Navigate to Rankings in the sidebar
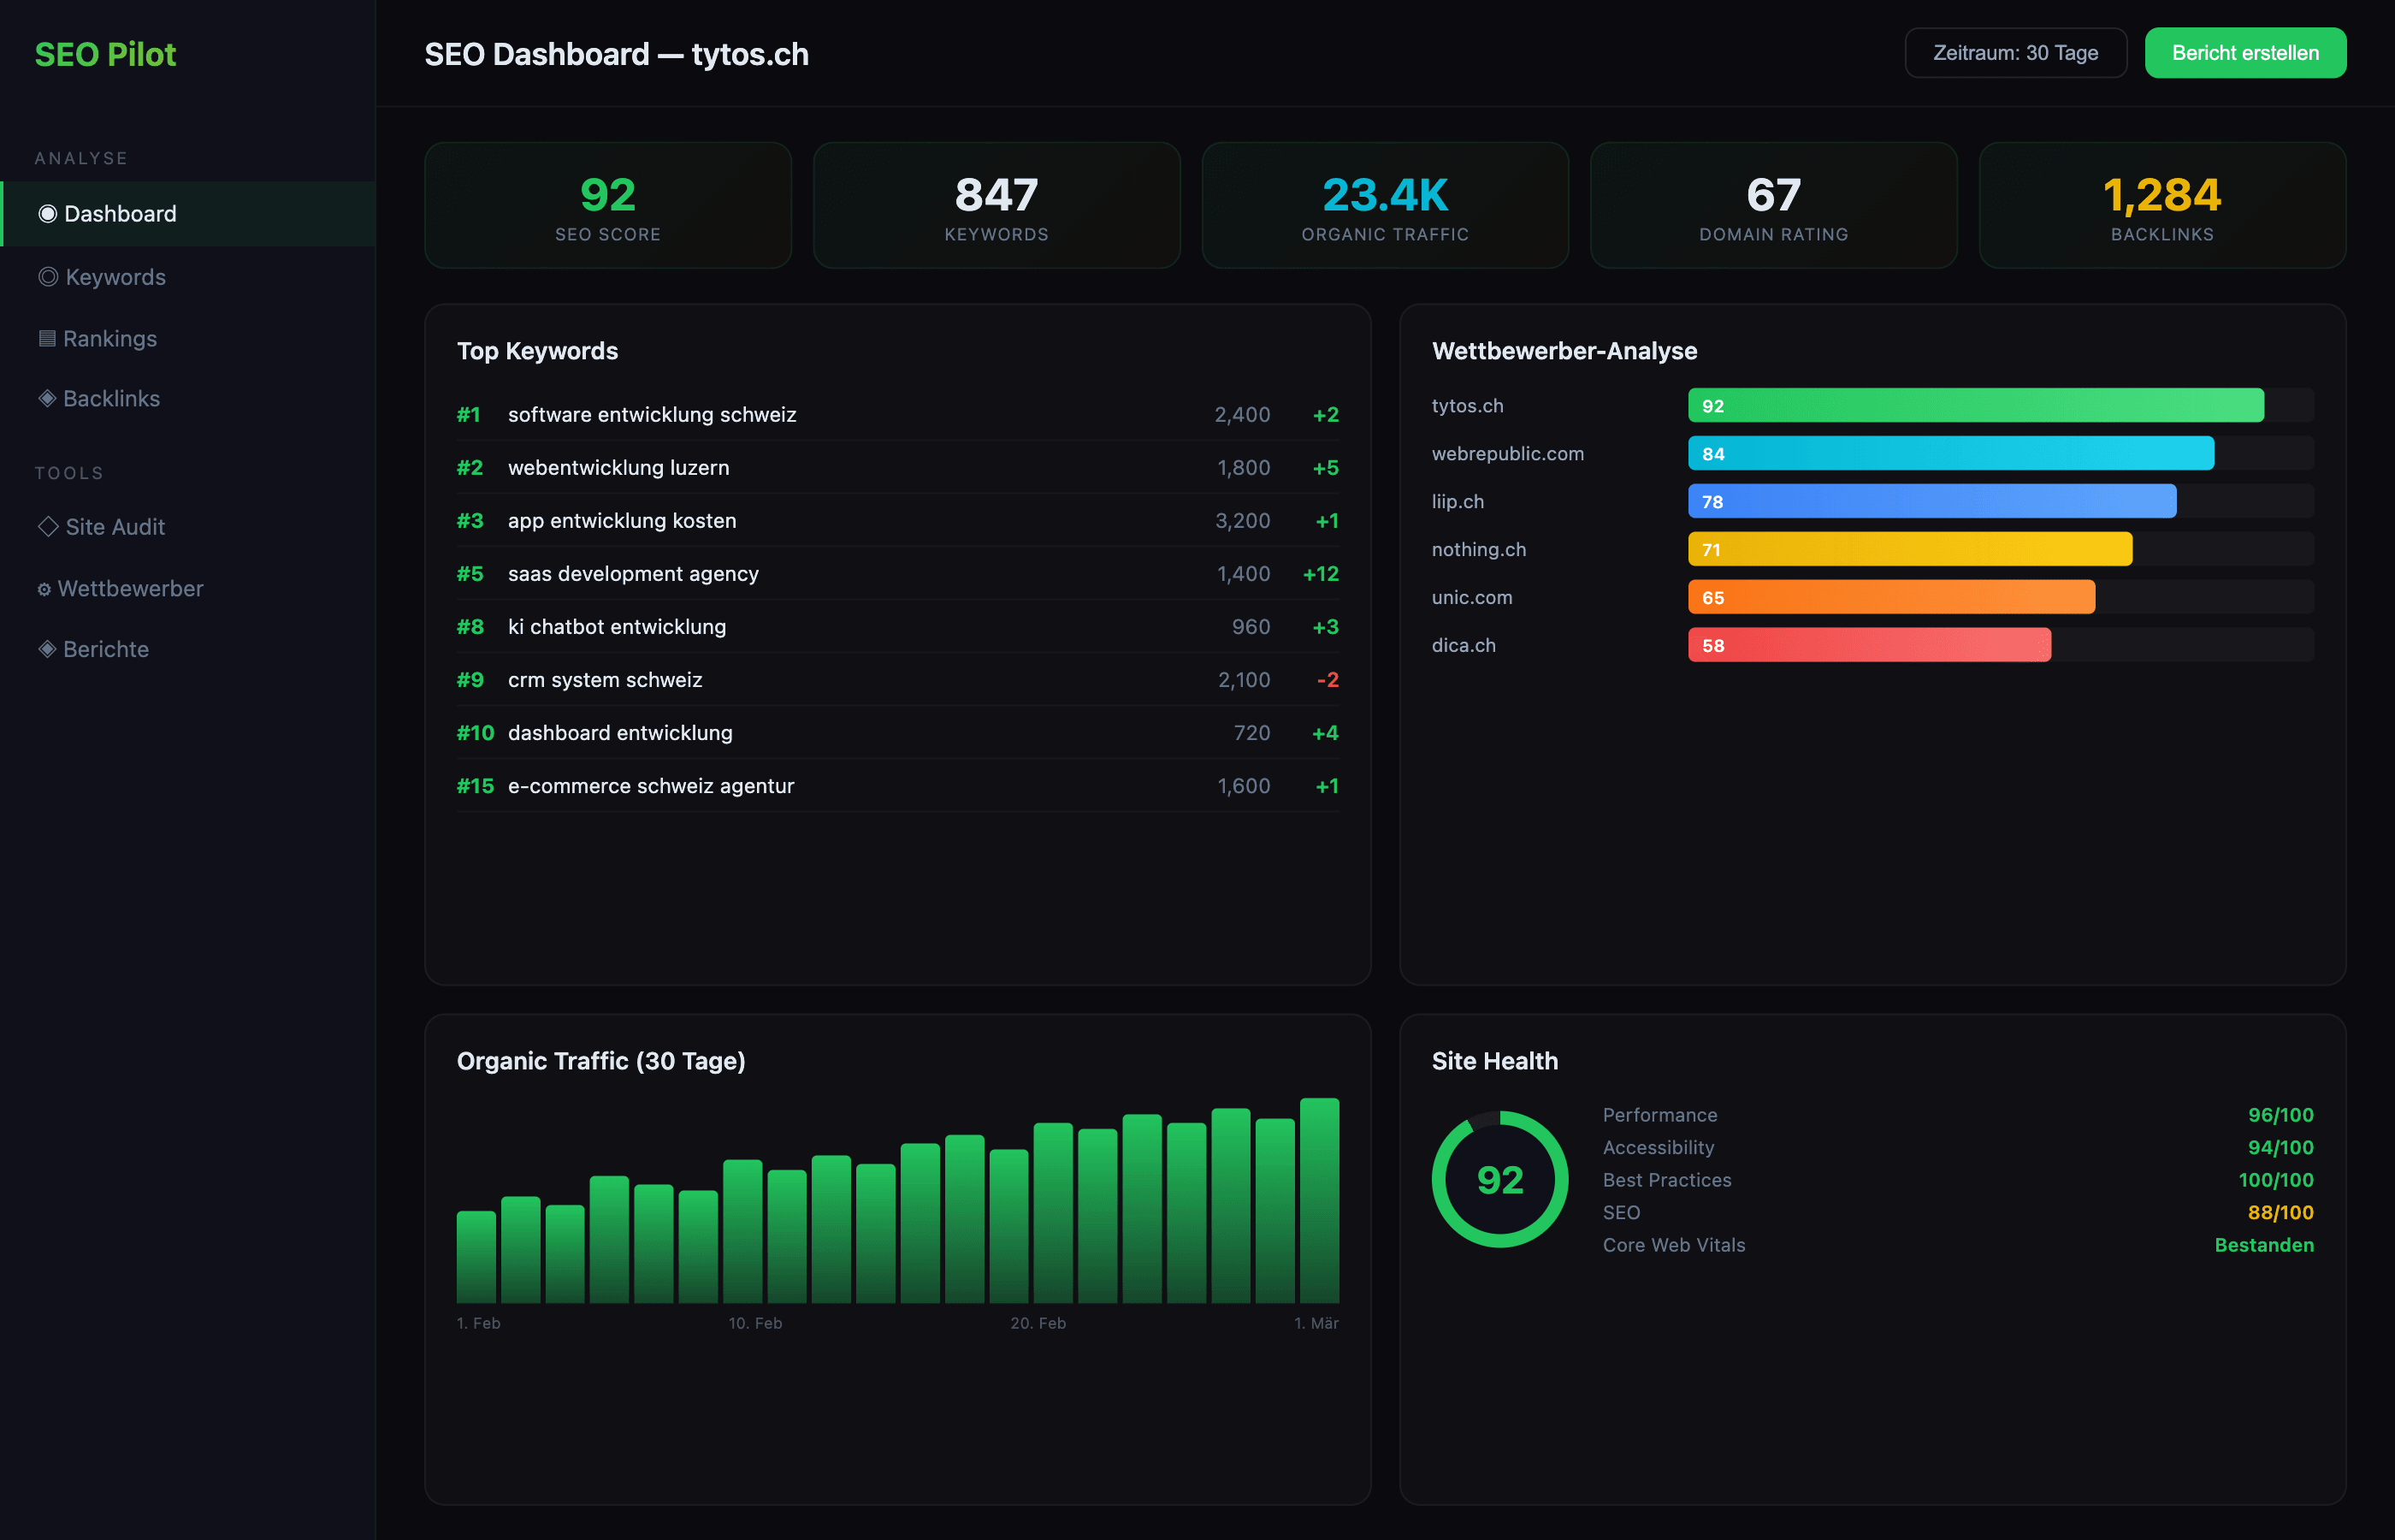 (x=110, y=338)
